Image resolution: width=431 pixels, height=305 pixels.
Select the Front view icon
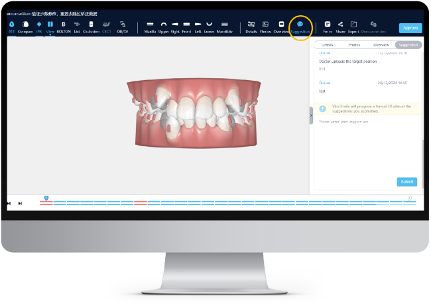(x=187, y=26)
